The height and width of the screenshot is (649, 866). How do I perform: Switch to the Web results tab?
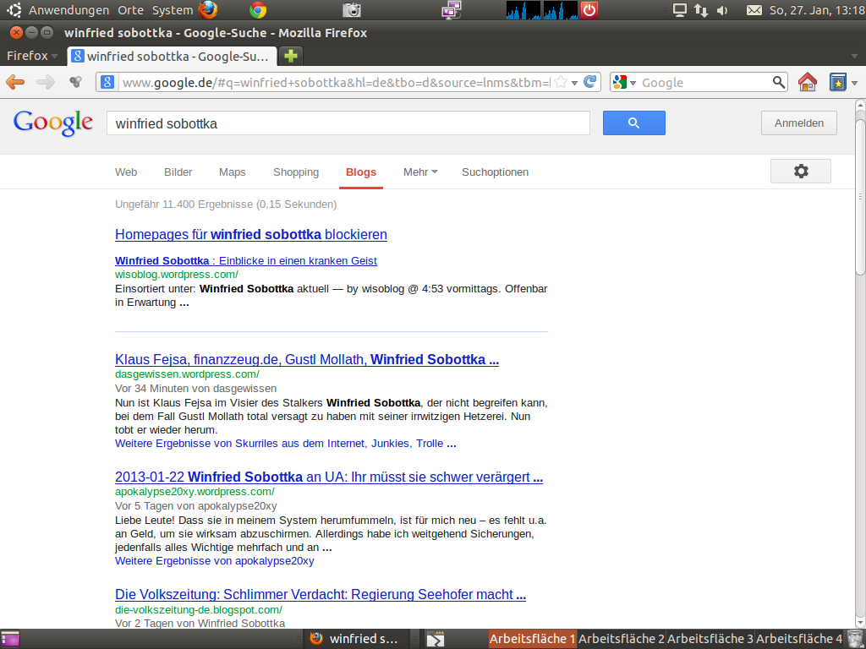tap(126, 172)
